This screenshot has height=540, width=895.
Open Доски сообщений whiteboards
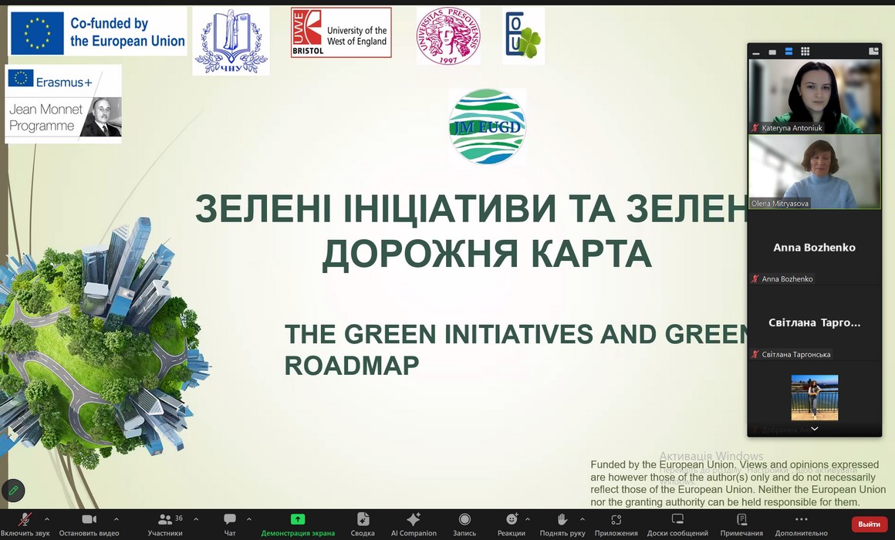coord(677,524)
